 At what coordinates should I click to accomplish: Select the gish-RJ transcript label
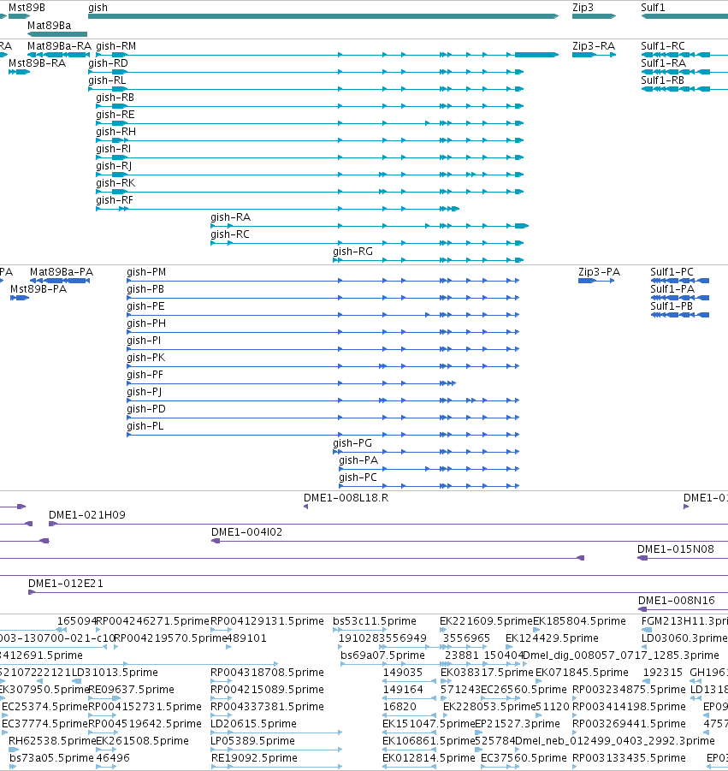pos(114,166)
